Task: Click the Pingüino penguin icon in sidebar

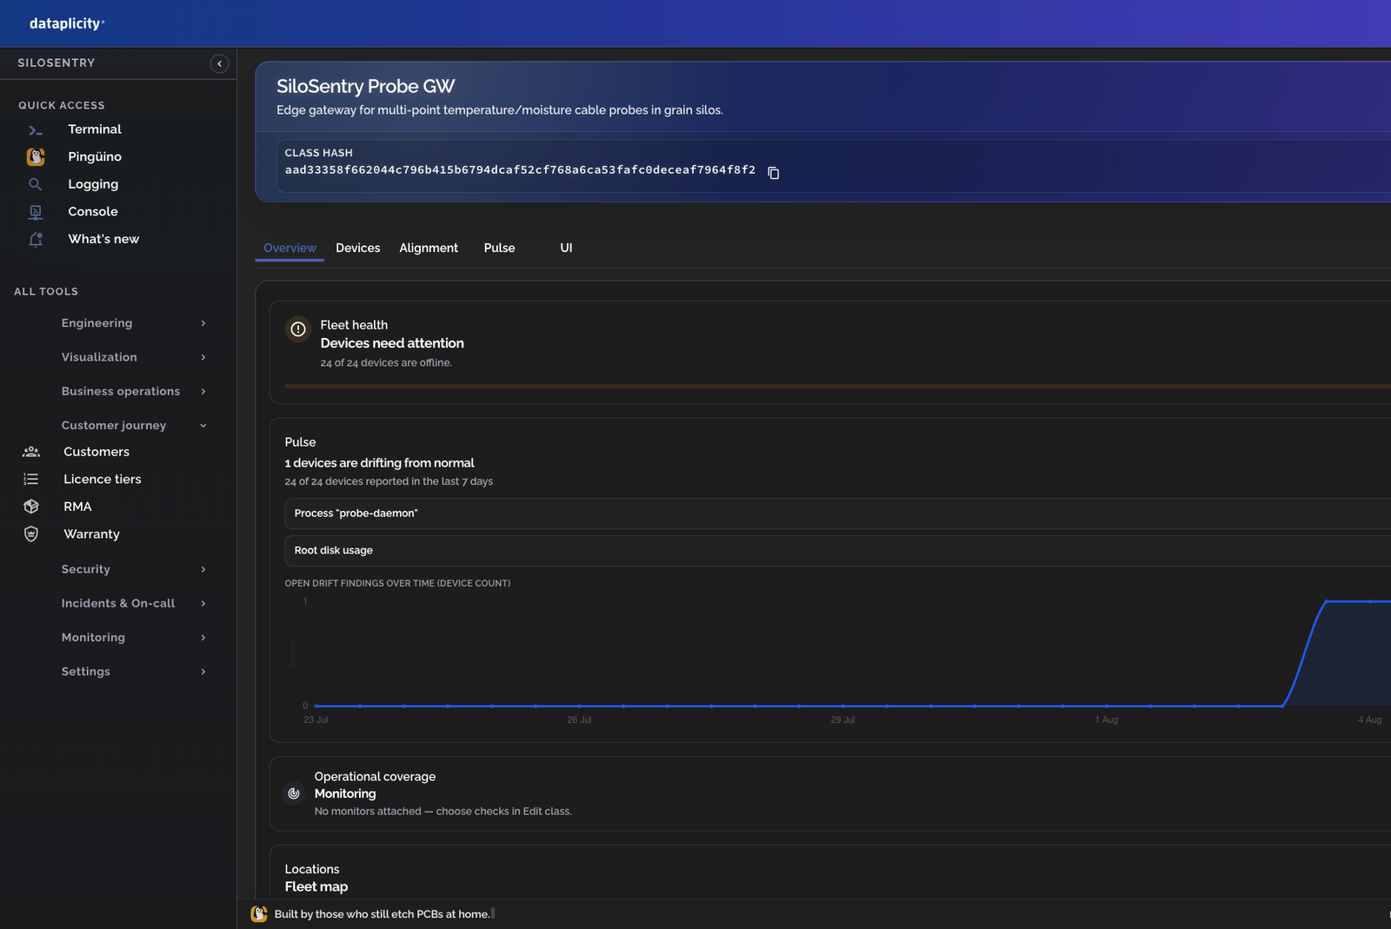Action: 36,157
